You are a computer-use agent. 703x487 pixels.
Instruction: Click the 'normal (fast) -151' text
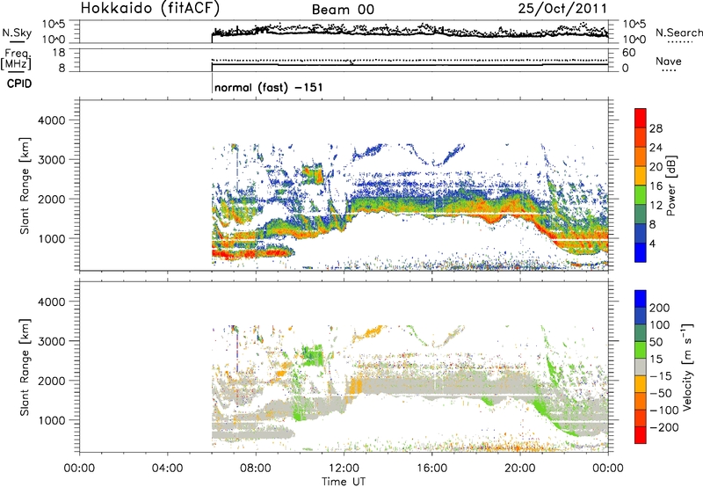coord(269,87)
